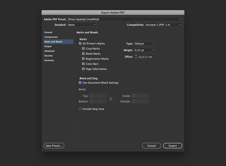The height and width of the screenshot is (166, 226).
Task: Click the Offset stepper arrows
Action: [136, 57]
